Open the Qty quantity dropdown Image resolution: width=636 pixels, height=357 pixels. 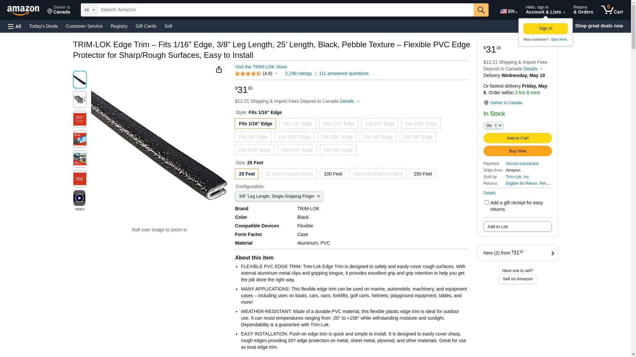pyautogui.click(x=493, y=125)
